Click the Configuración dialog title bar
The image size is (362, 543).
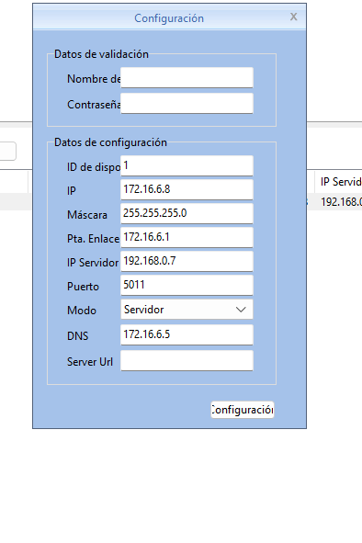(169, 18)
